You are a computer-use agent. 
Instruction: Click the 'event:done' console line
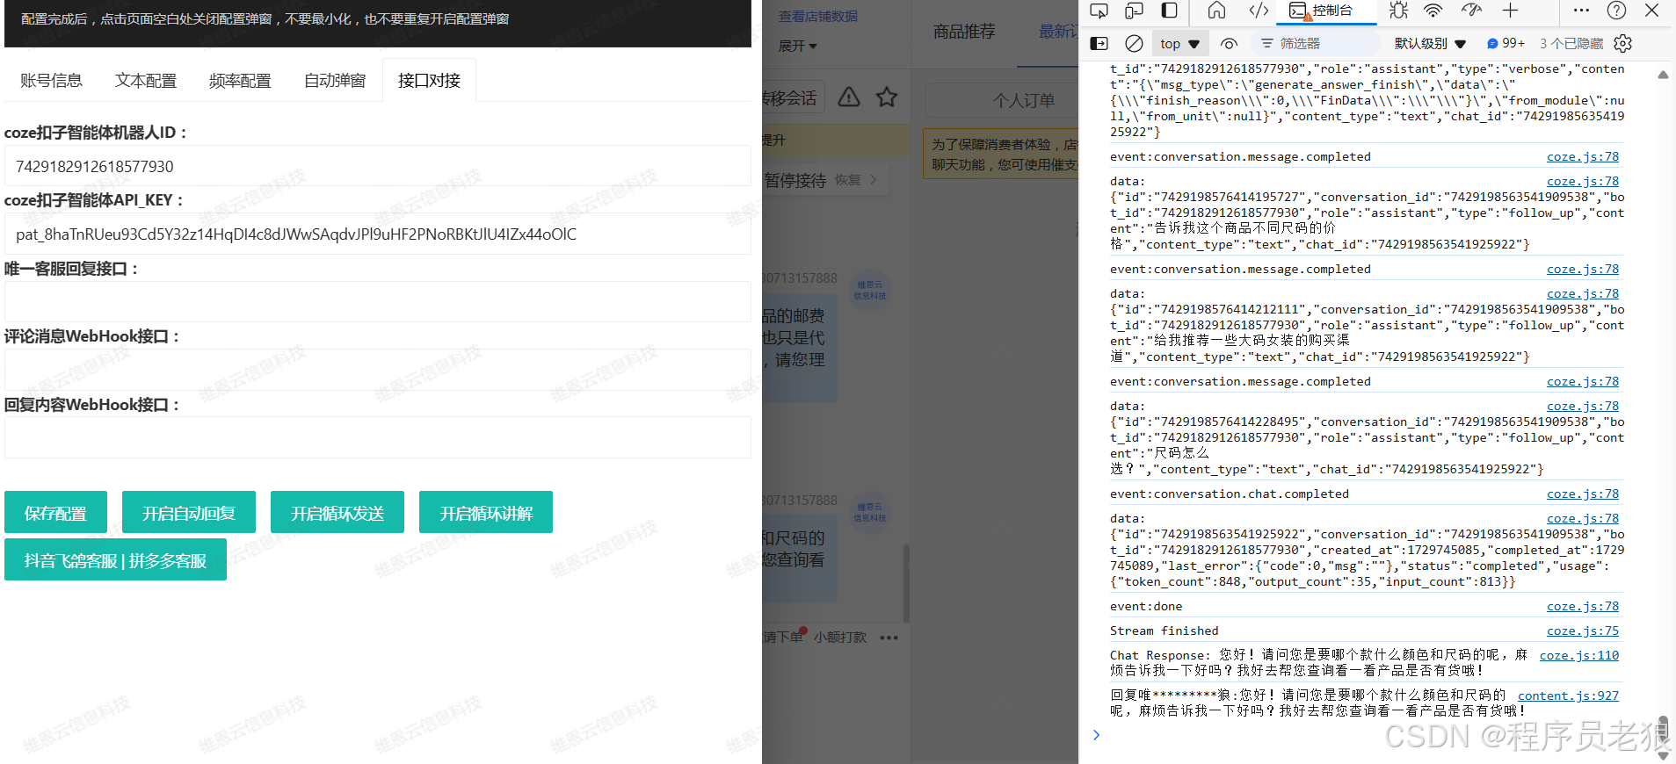(x=1146, y=606)
